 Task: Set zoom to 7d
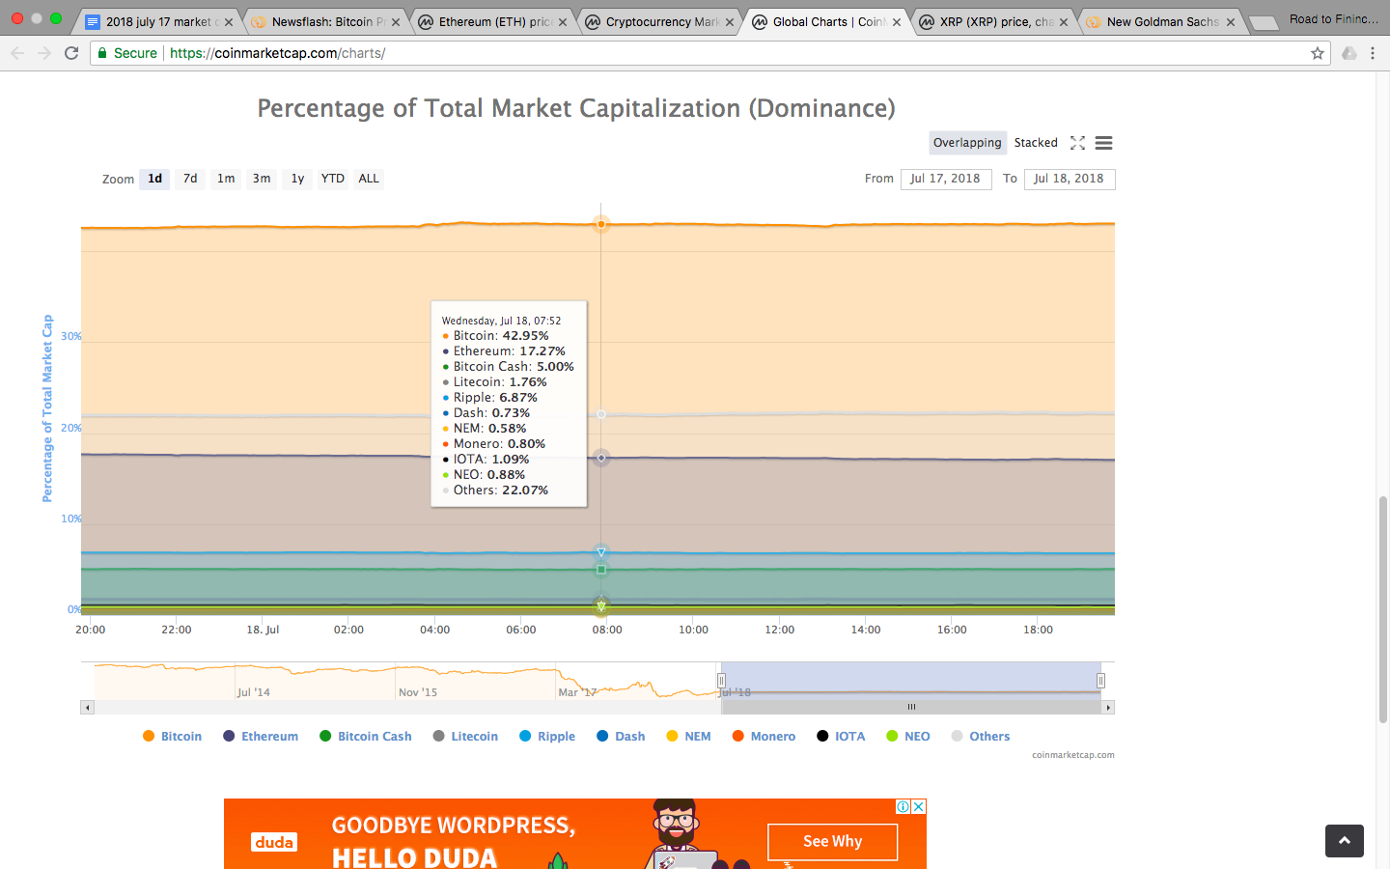[x=190, y=179]
